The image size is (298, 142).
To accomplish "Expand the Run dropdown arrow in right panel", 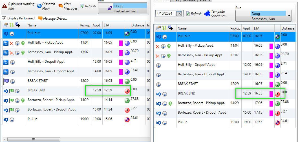I will 289,16.
